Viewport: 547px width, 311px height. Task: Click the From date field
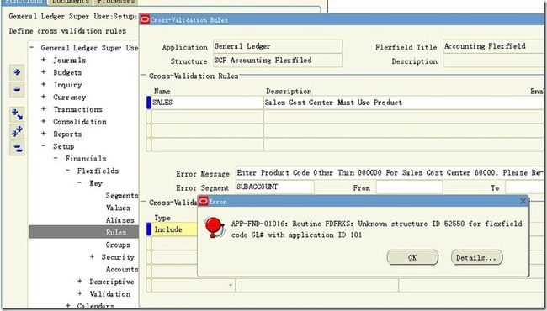point(409,187)
